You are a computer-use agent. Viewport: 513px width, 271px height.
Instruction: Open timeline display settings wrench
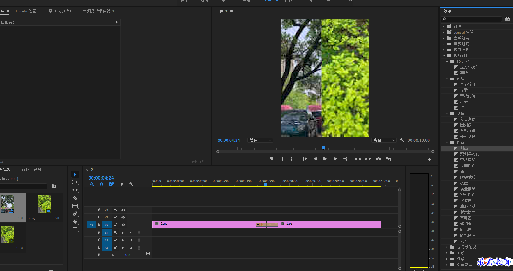tap(131, 184)
